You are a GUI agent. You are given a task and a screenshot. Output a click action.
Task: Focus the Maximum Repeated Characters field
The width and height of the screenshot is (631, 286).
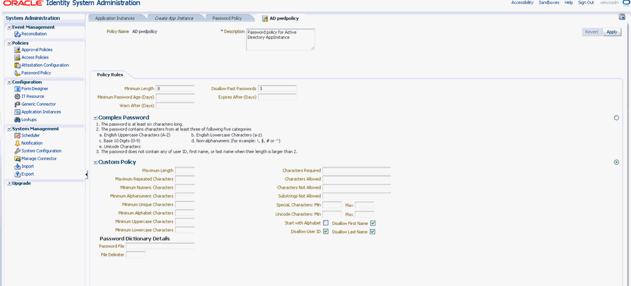click(x=185, y=179)
